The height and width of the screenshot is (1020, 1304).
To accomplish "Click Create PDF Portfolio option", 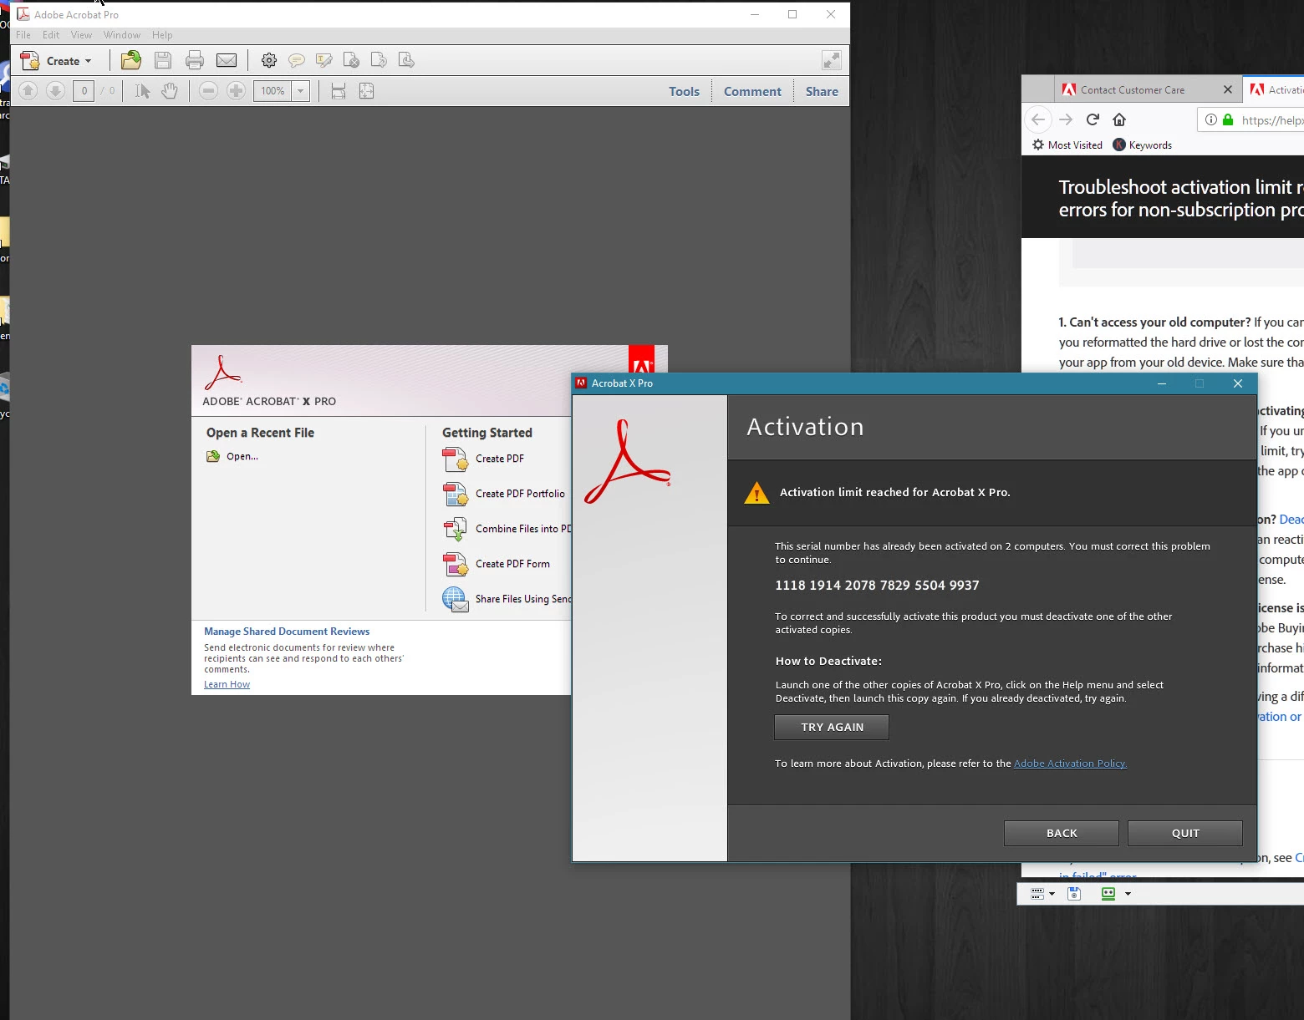I will pyautogui.click(x=504, y=494).
